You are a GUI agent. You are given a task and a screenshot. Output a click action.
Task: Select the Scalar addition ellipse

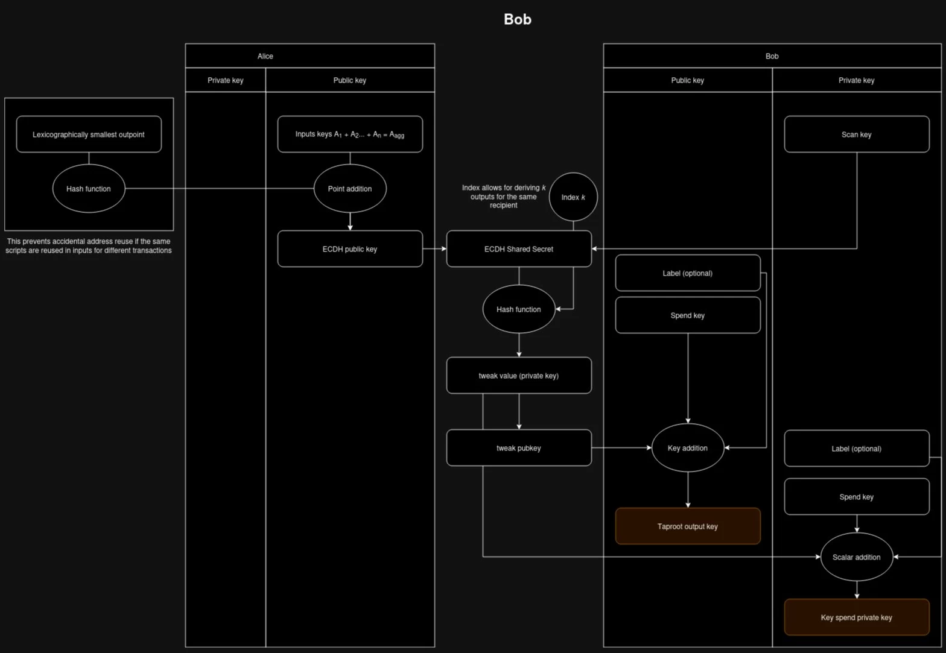(x=857, y=557)
